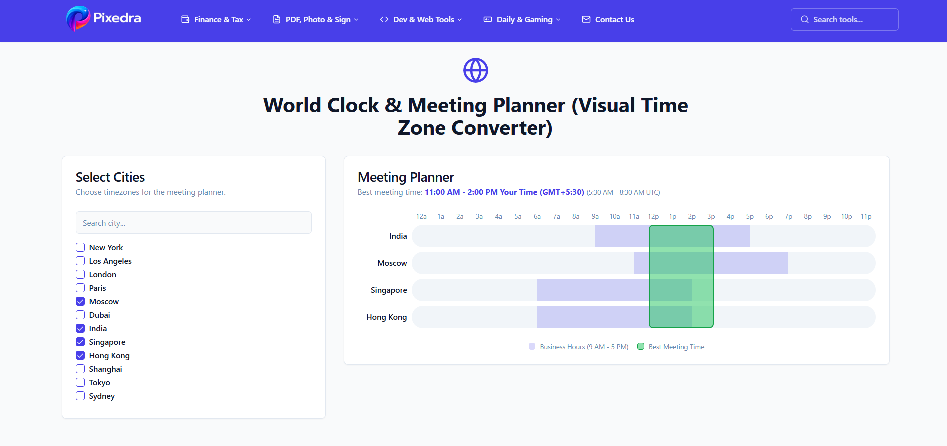947x446 pixels.
Task: Click the Best Meeting Time legend label
Action: [x=676, y=347]
